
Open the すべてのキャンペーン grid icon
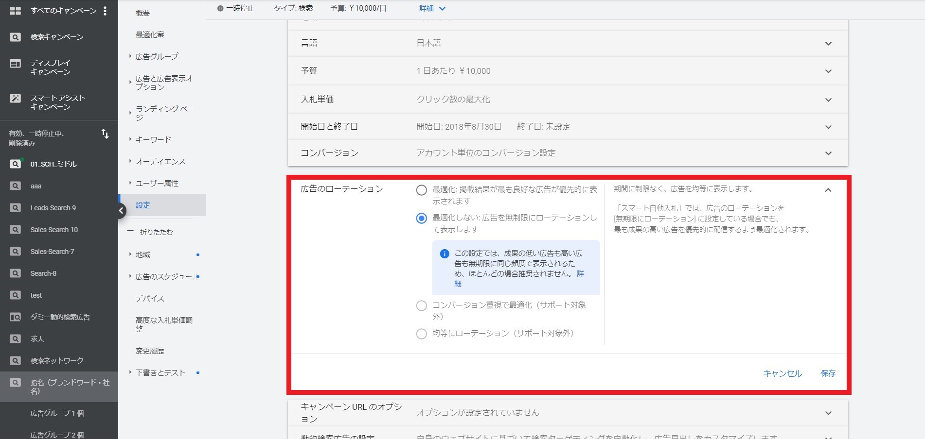click(15, 11)
